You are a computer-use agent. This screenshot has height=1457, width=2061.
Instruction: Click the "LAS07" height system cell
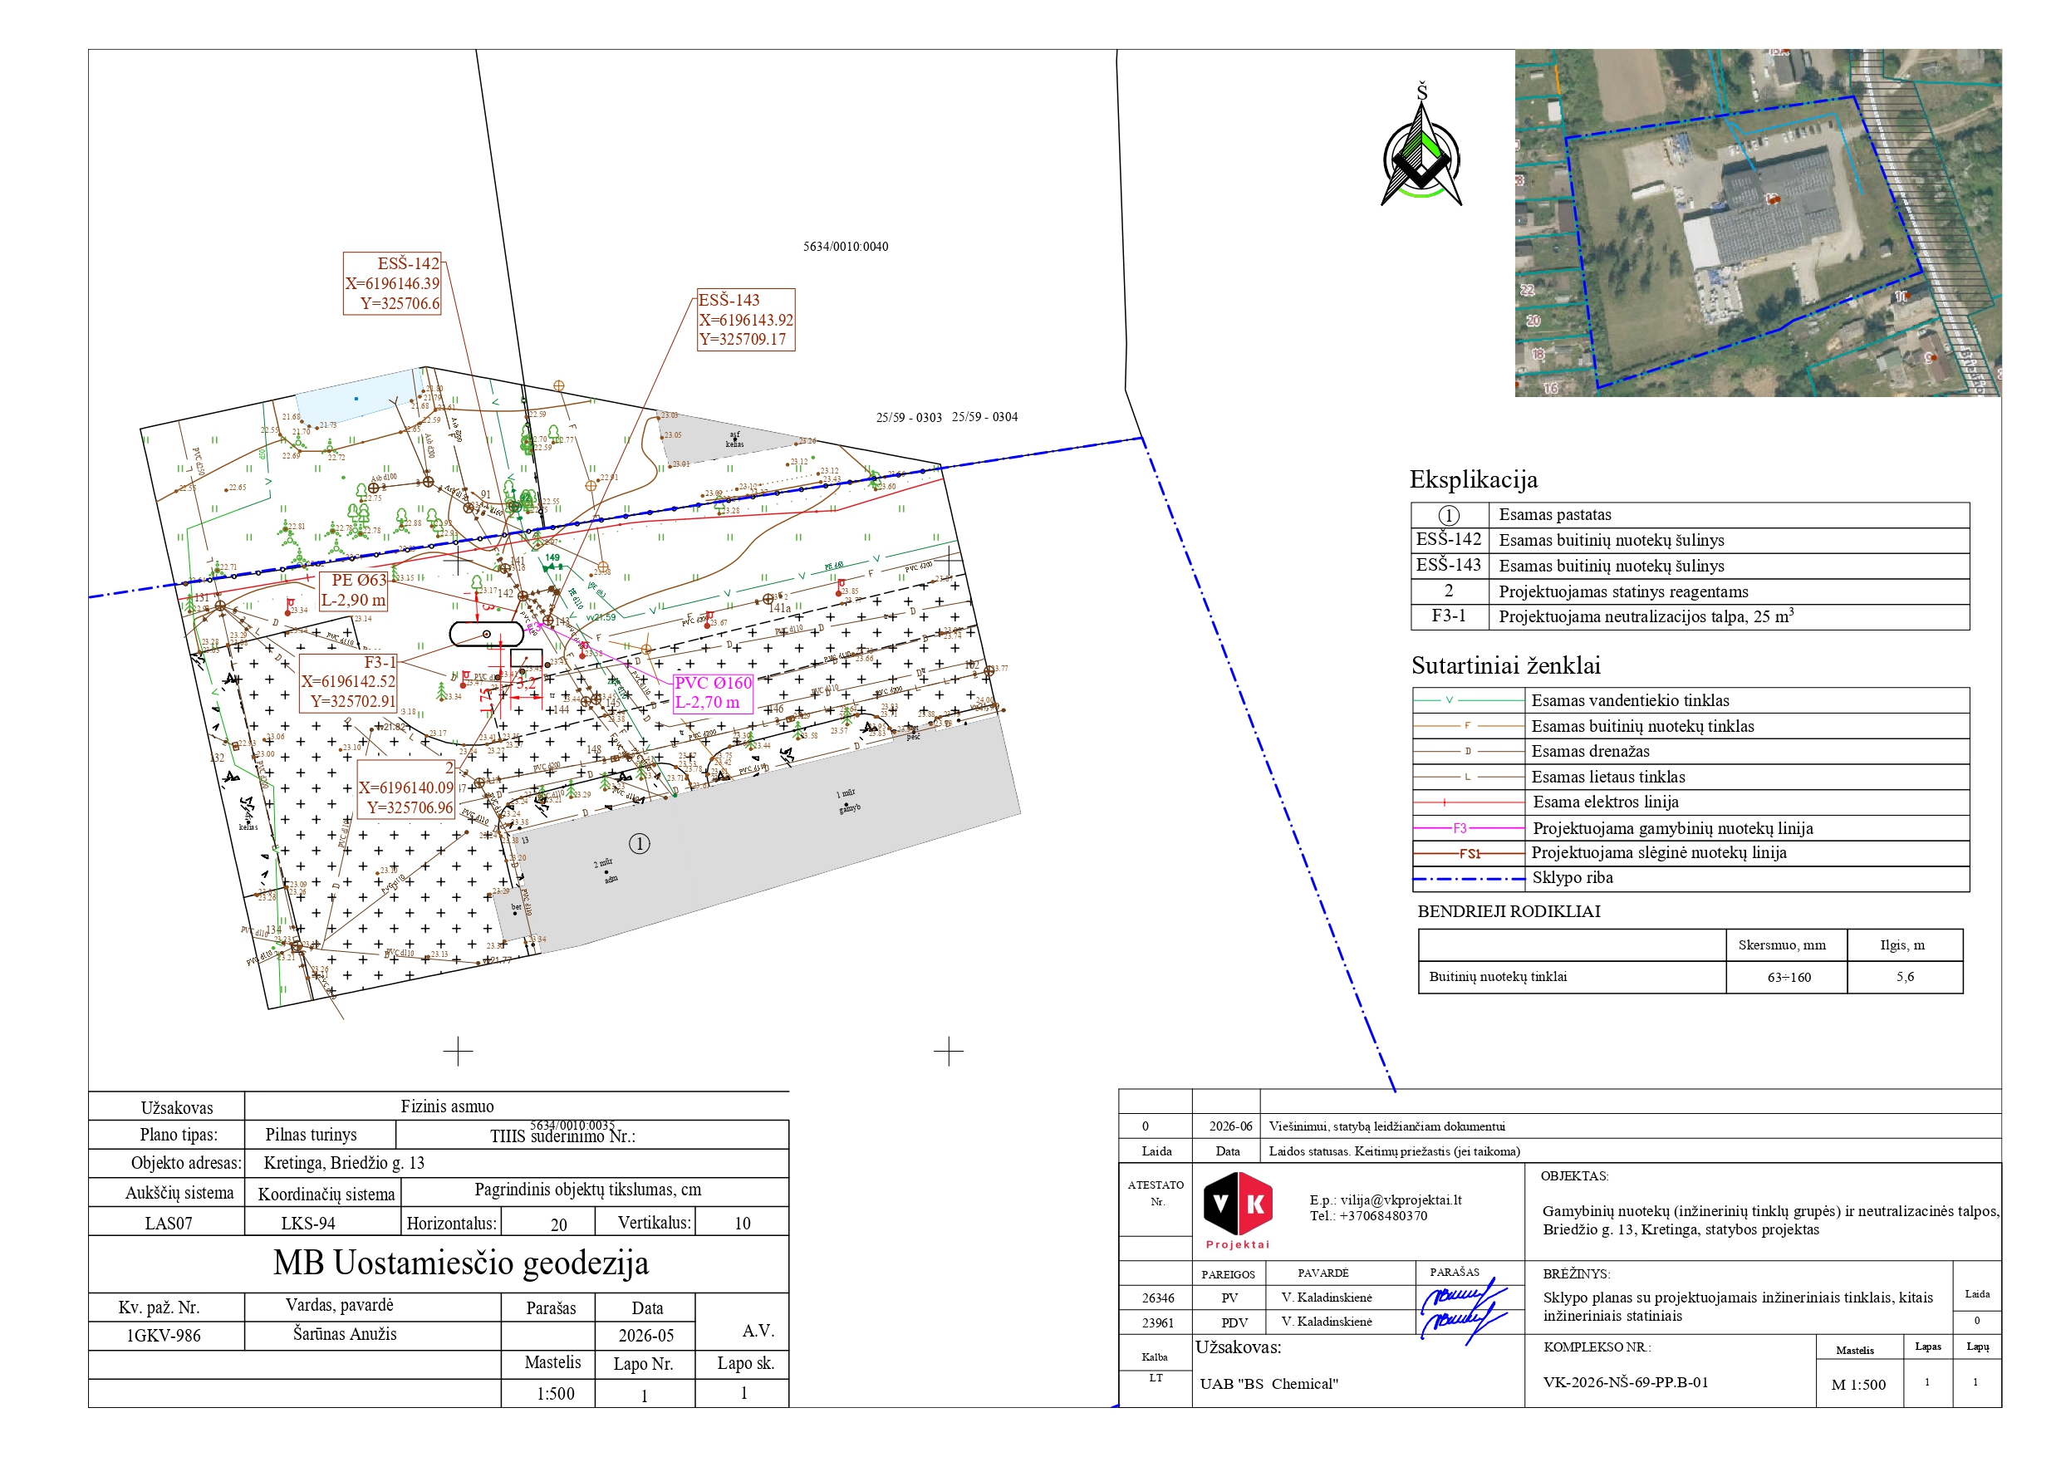pyautogui.click(x=169, y=1224)
